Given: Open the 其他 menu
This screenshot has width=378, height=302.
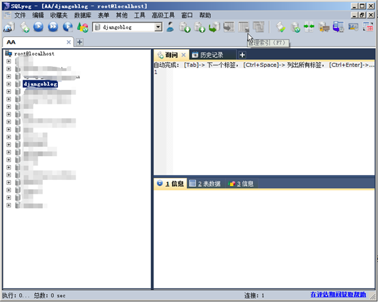Looking at the screenshot, I should (x=121, y=16).
